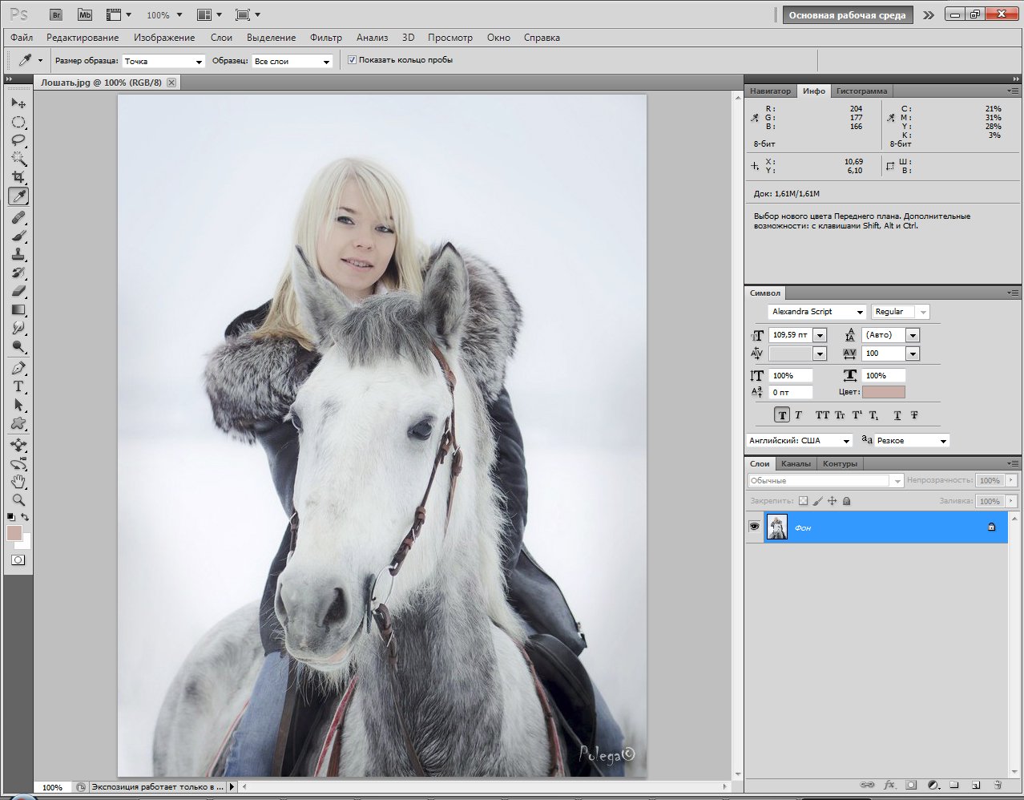Image resolution: width=1024 pixels, height=800 pixels.
Task: Select the Horizontal Type tool
Action: click(x=18, y=386)
